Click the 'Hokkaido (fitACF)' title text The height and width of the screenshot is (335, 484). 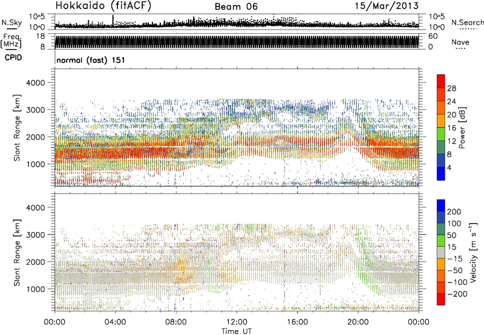coord(103,5)
